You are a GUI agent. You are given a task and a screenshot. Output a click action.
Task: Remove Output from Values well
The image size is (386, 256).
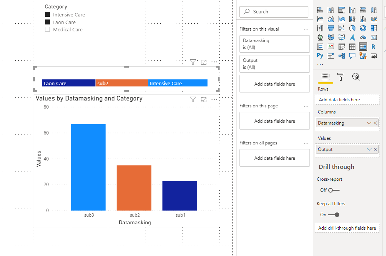click(375, 149)
